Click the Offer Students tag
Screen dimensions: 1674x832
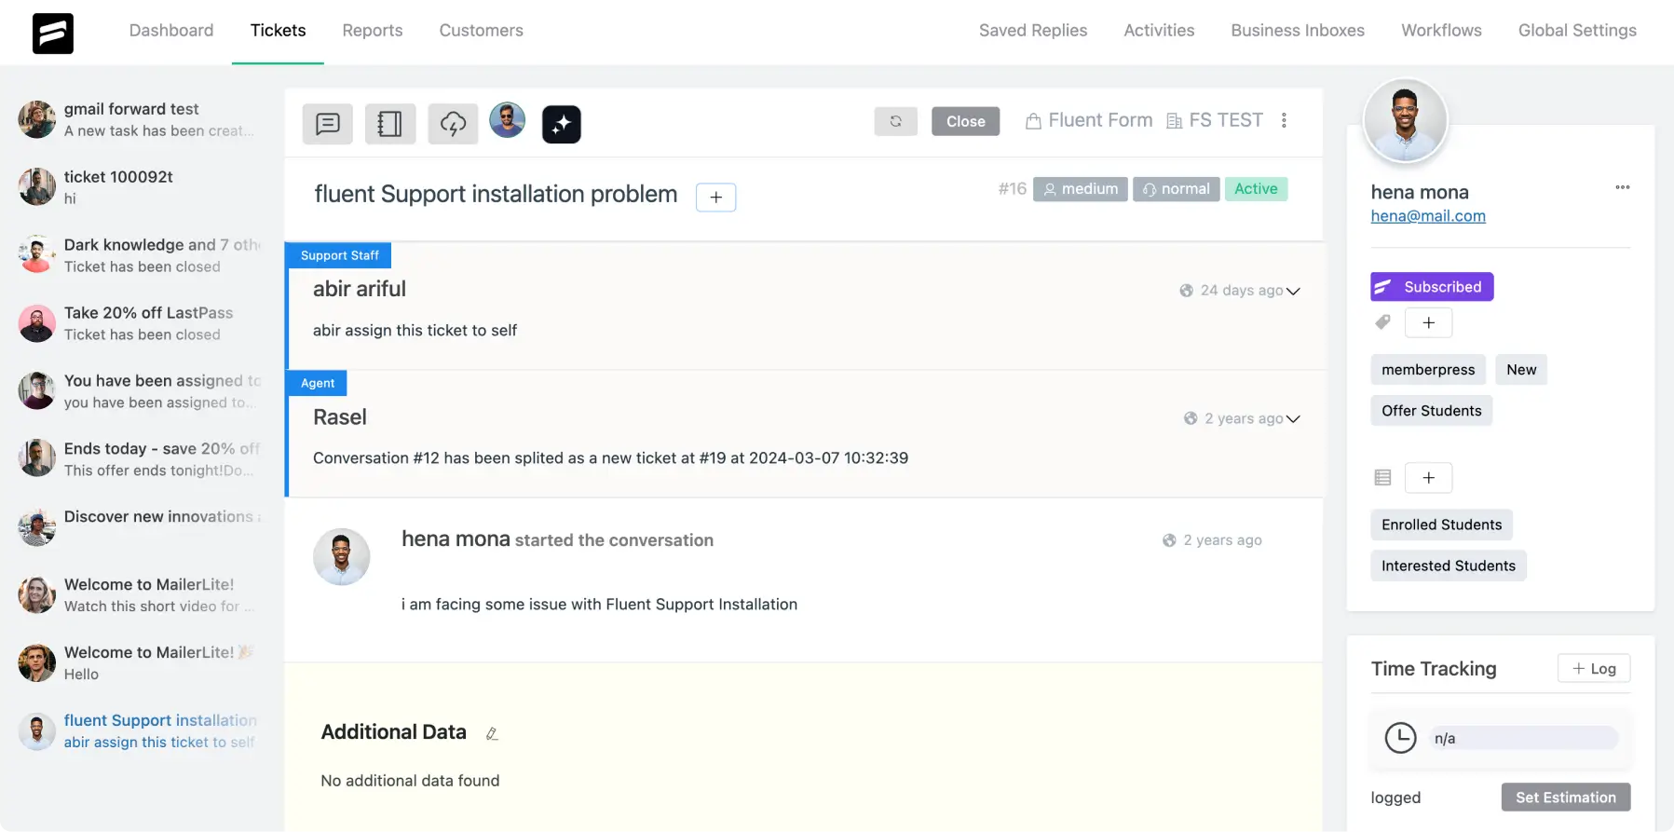(1432, 411)
